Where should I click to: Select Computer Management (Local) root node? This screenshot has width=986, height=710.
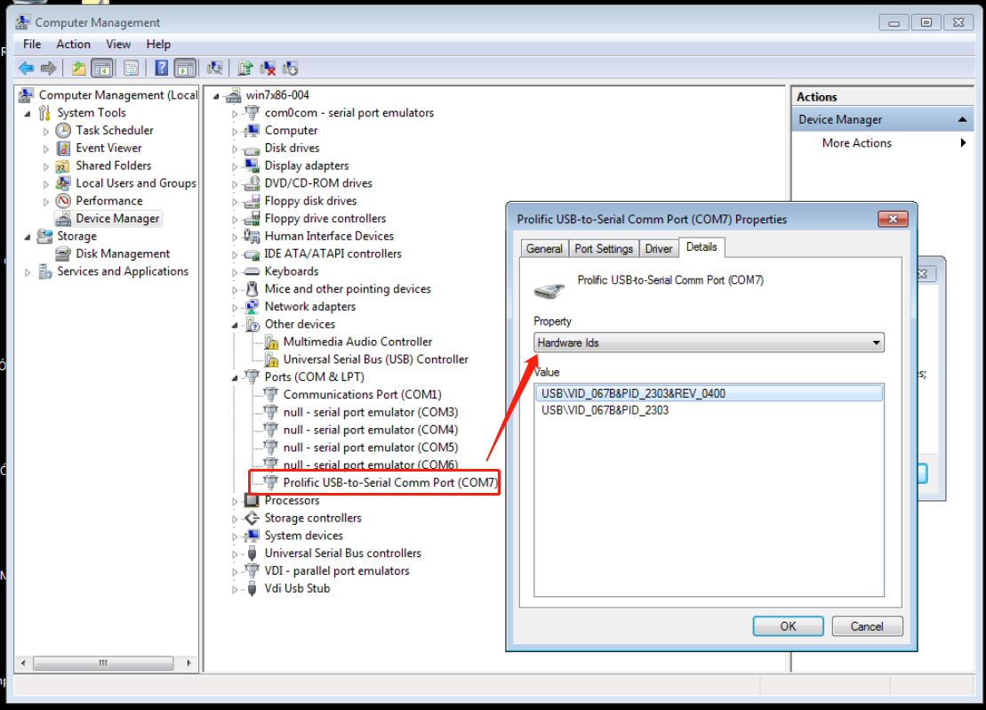click(117, 95)
